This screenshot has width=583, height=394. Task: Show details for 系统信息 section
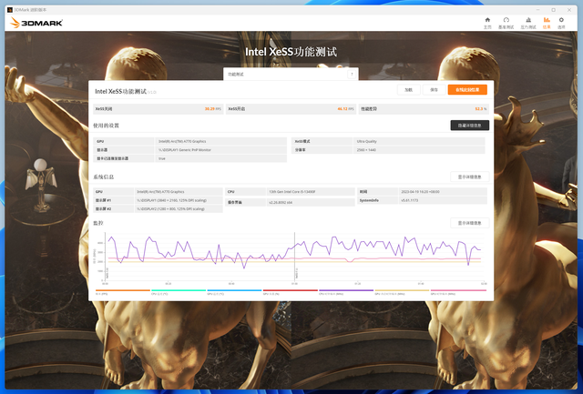(x=469, y=177)
